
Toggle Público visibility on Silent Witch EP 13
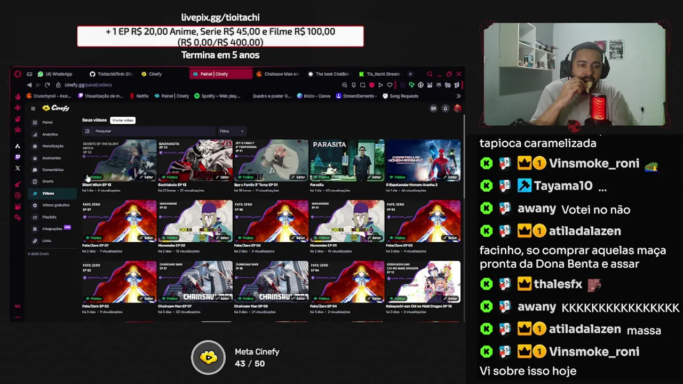[93, 177]
